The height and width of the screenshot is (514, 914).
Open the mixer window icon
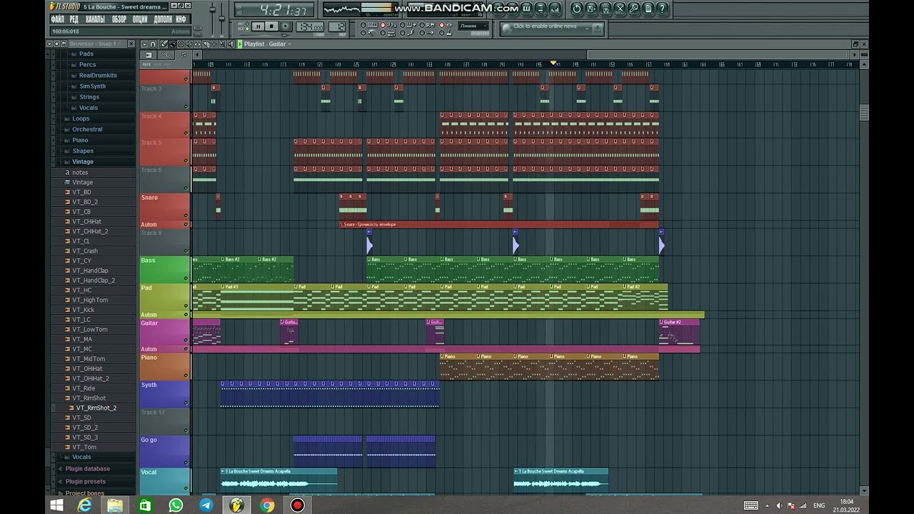(x=553, y=9)
